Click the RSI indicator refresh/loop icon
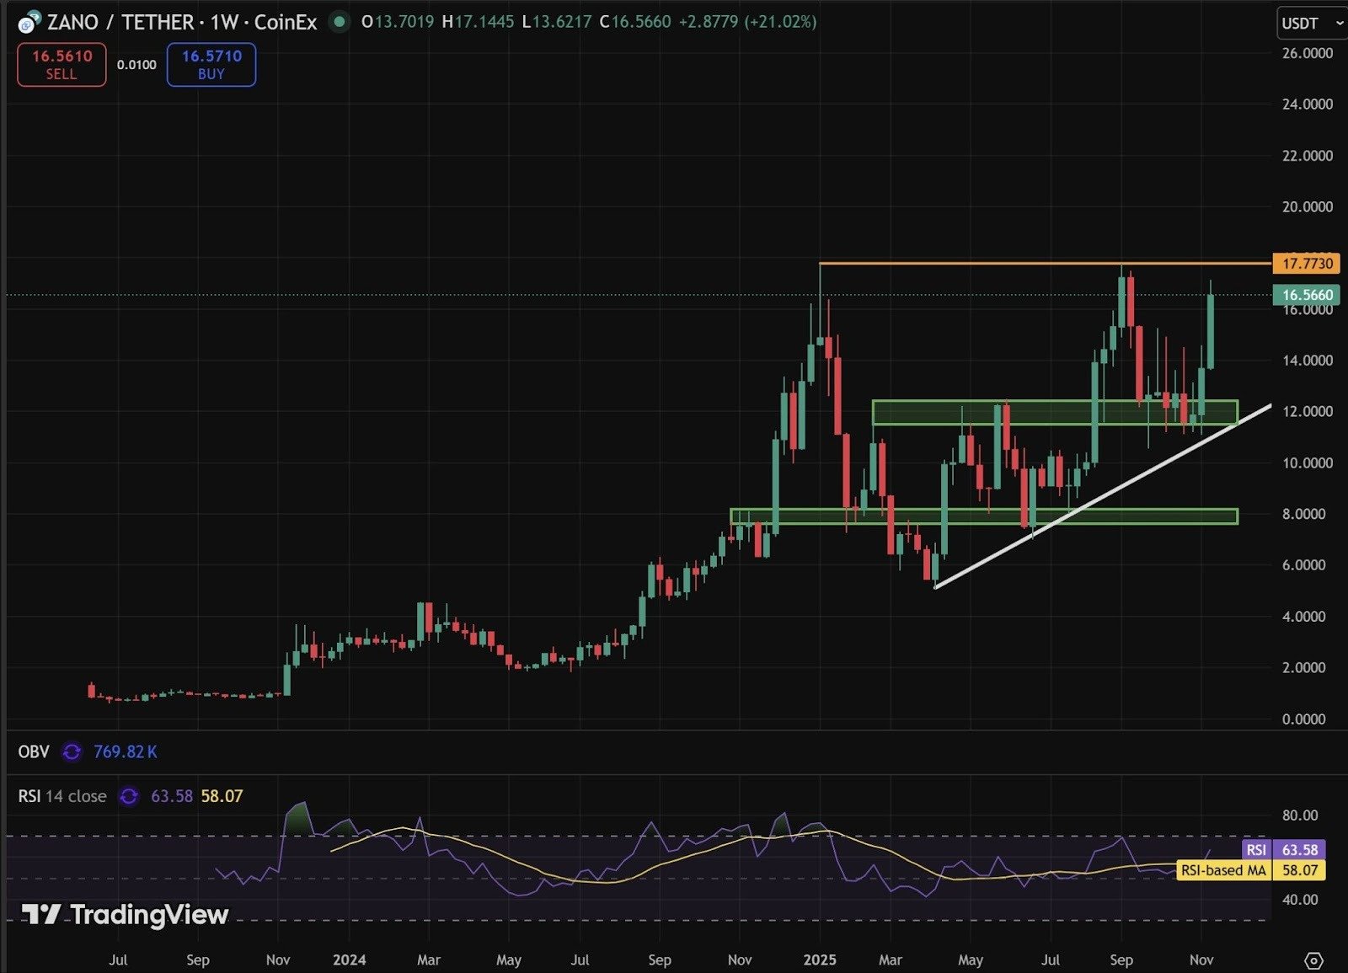The height and width of the screenshot is (973, 1348). coord(131,795)
